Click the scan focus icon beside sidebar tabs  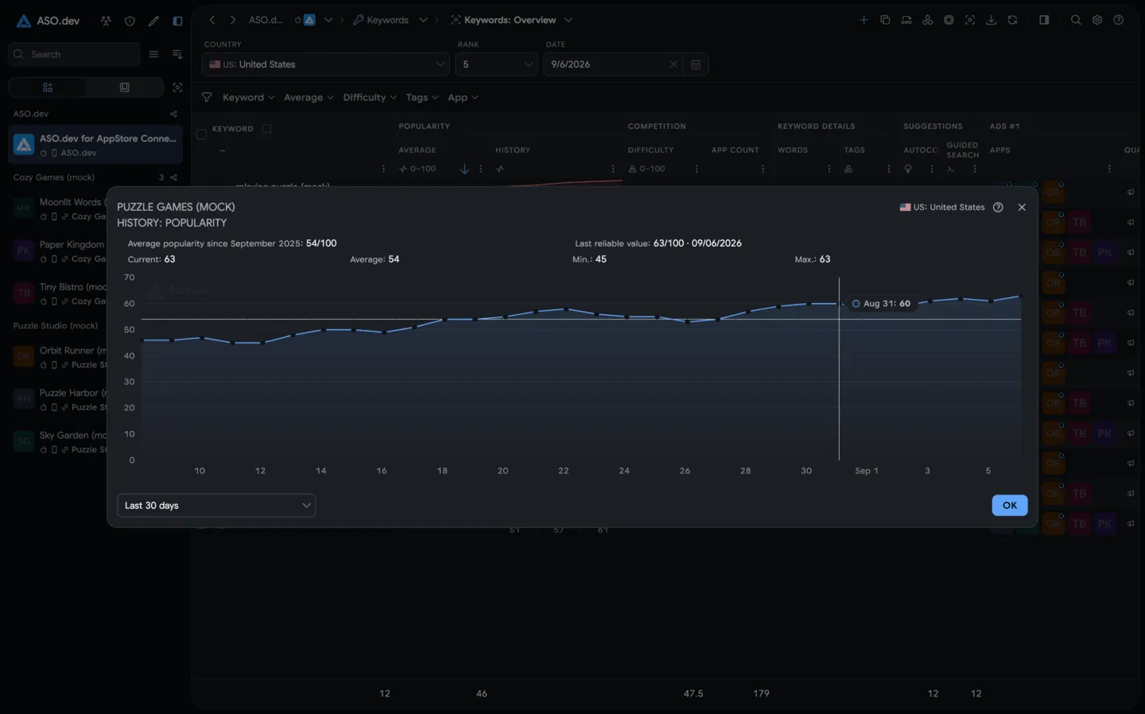point(177,87)
